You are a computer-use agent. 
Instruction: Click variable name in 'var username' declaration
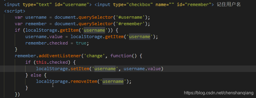(36, 17)
